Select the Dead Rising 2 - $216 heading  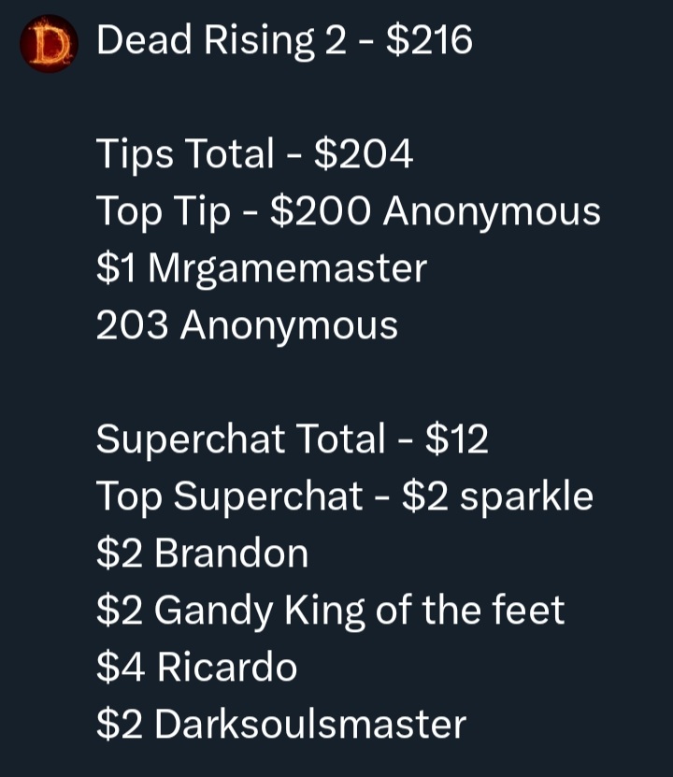click(x=284, y=40)
